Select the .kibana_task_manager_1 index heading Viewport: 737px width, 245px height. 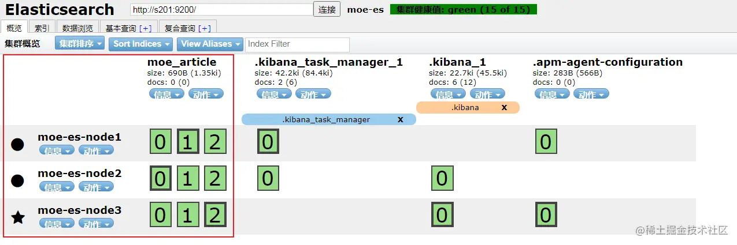pyautogui.click(x=328, y=62)
